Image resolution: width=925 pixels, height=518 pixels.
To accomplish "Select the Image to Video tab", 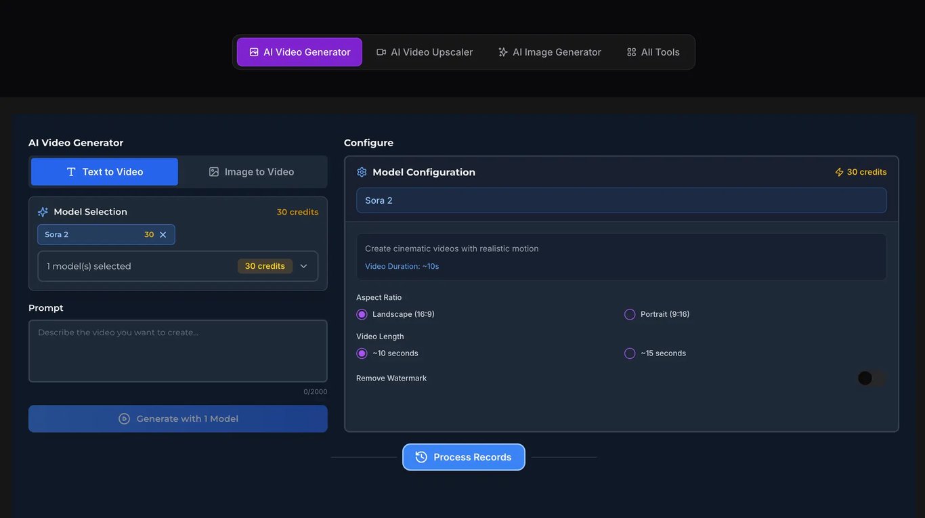I will pos(251,172).
